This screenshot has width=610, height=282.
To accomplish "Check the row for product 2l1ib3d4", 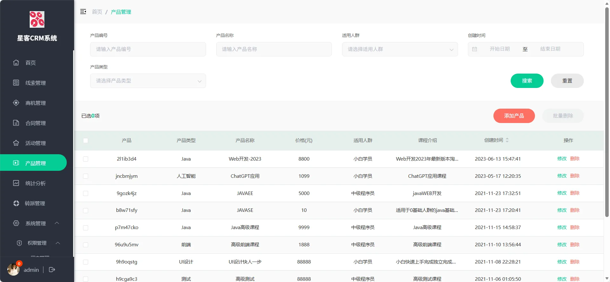I will 86,159.
